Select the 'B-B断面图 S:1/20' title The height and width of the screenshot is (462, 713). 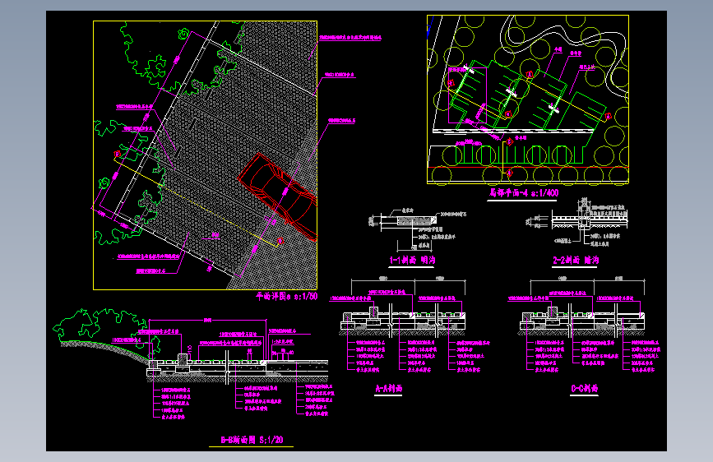tap(252, 440)
